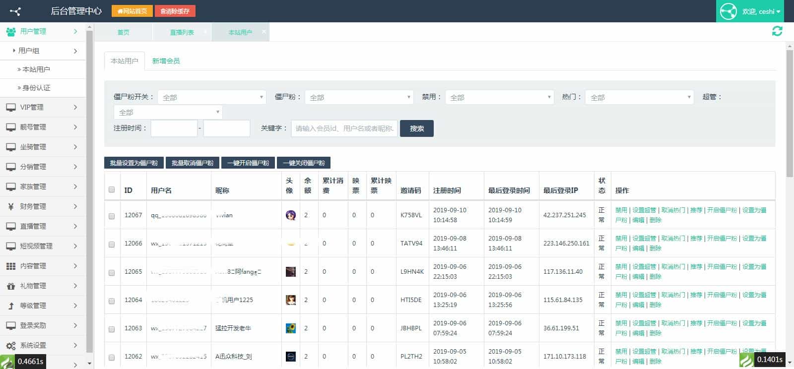Click the share-nodes logo icon in header

15,11
